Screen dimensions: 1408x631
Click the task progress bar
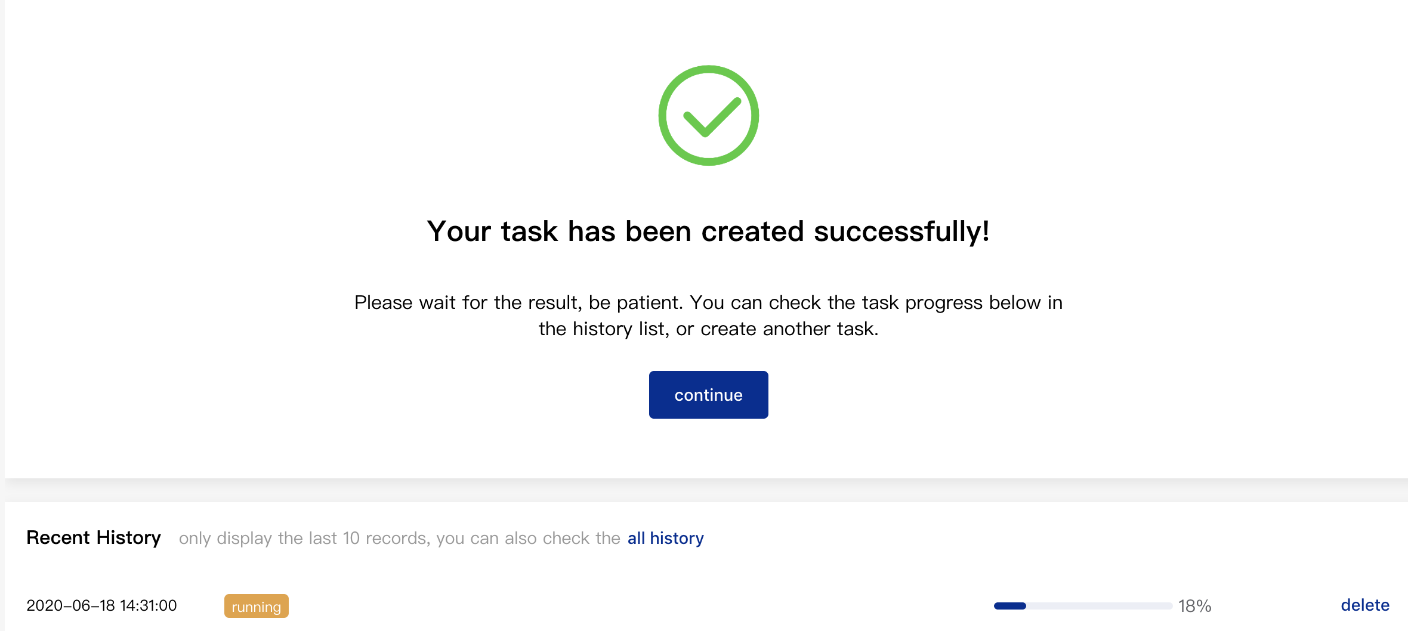(x=1083, y=606)
